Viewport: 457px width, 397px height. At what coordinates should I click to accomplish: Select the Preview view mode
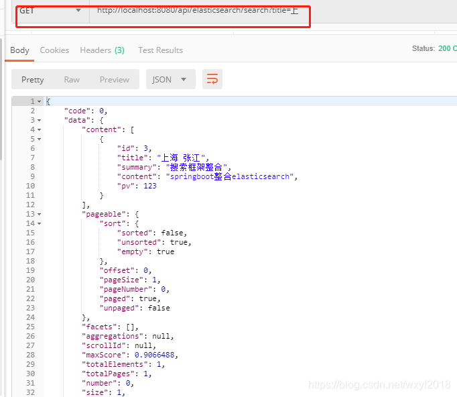[x=114, y=80]
